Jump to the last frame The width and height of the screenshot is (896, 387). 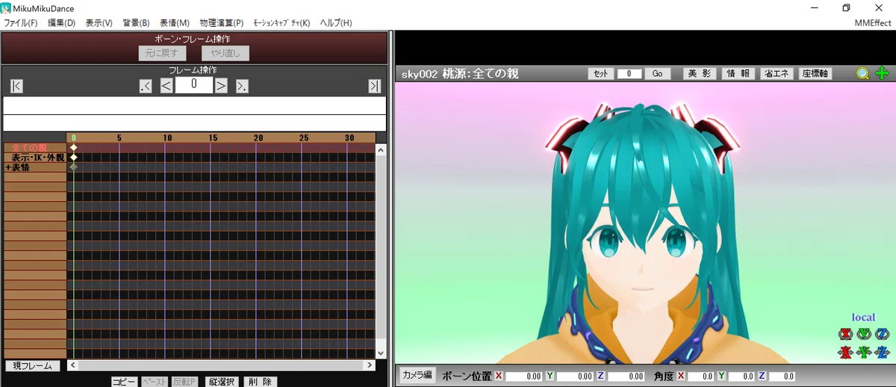374,86
